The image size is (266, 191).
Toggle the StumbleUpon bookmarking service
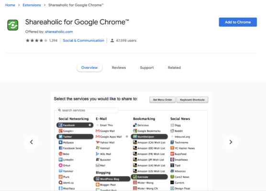tap(149, 137)
